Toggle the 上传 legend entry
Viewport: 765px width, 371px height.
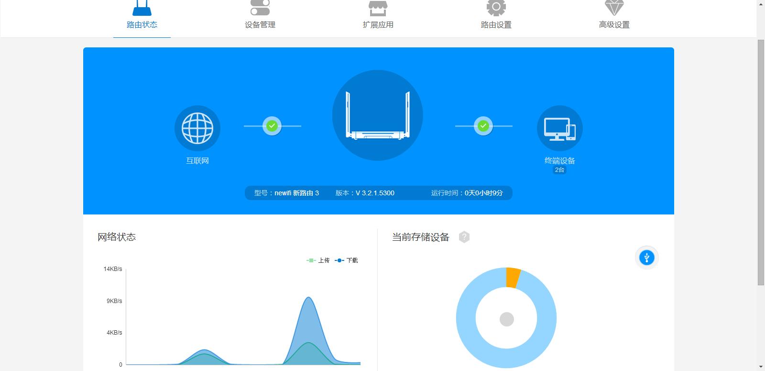pos(318,260)
